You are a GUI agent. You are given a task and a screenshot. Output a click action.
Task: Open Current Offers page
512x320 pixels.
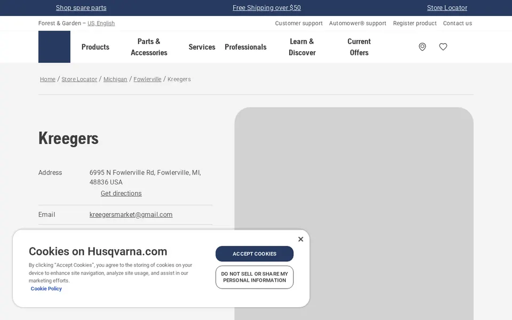click(x=359, y=47)
